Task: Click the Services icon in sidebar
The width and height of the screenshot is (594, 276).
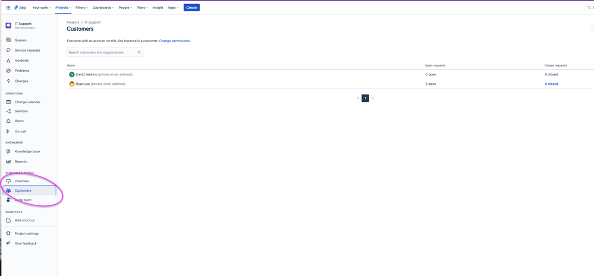Action: coord(8,111)
